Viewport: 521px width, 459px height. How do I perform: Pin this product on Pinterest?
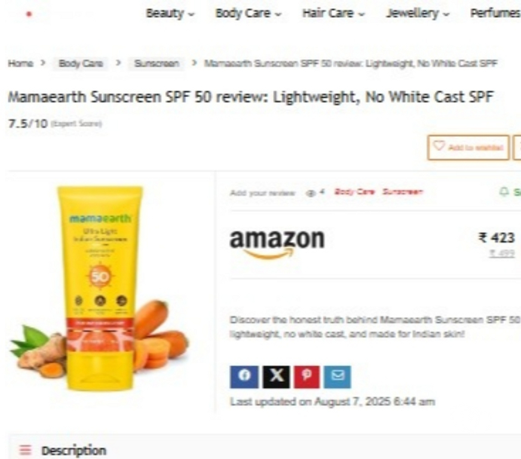(307, 377)
